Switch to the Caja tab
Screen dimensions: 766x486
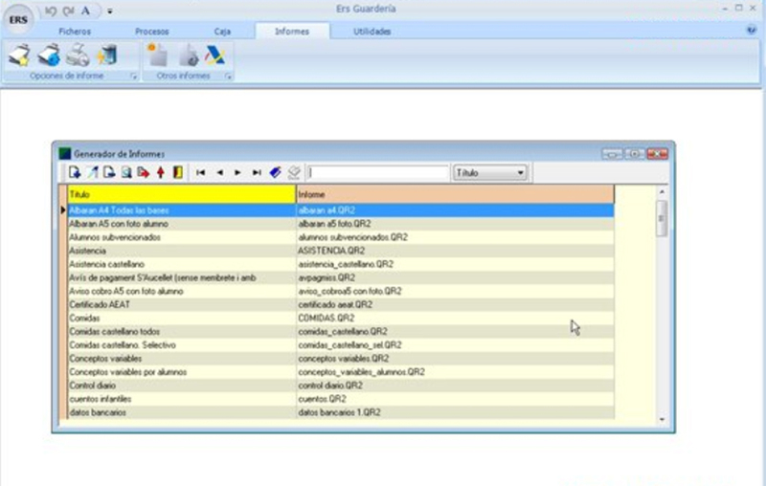[x=222, y=32]
